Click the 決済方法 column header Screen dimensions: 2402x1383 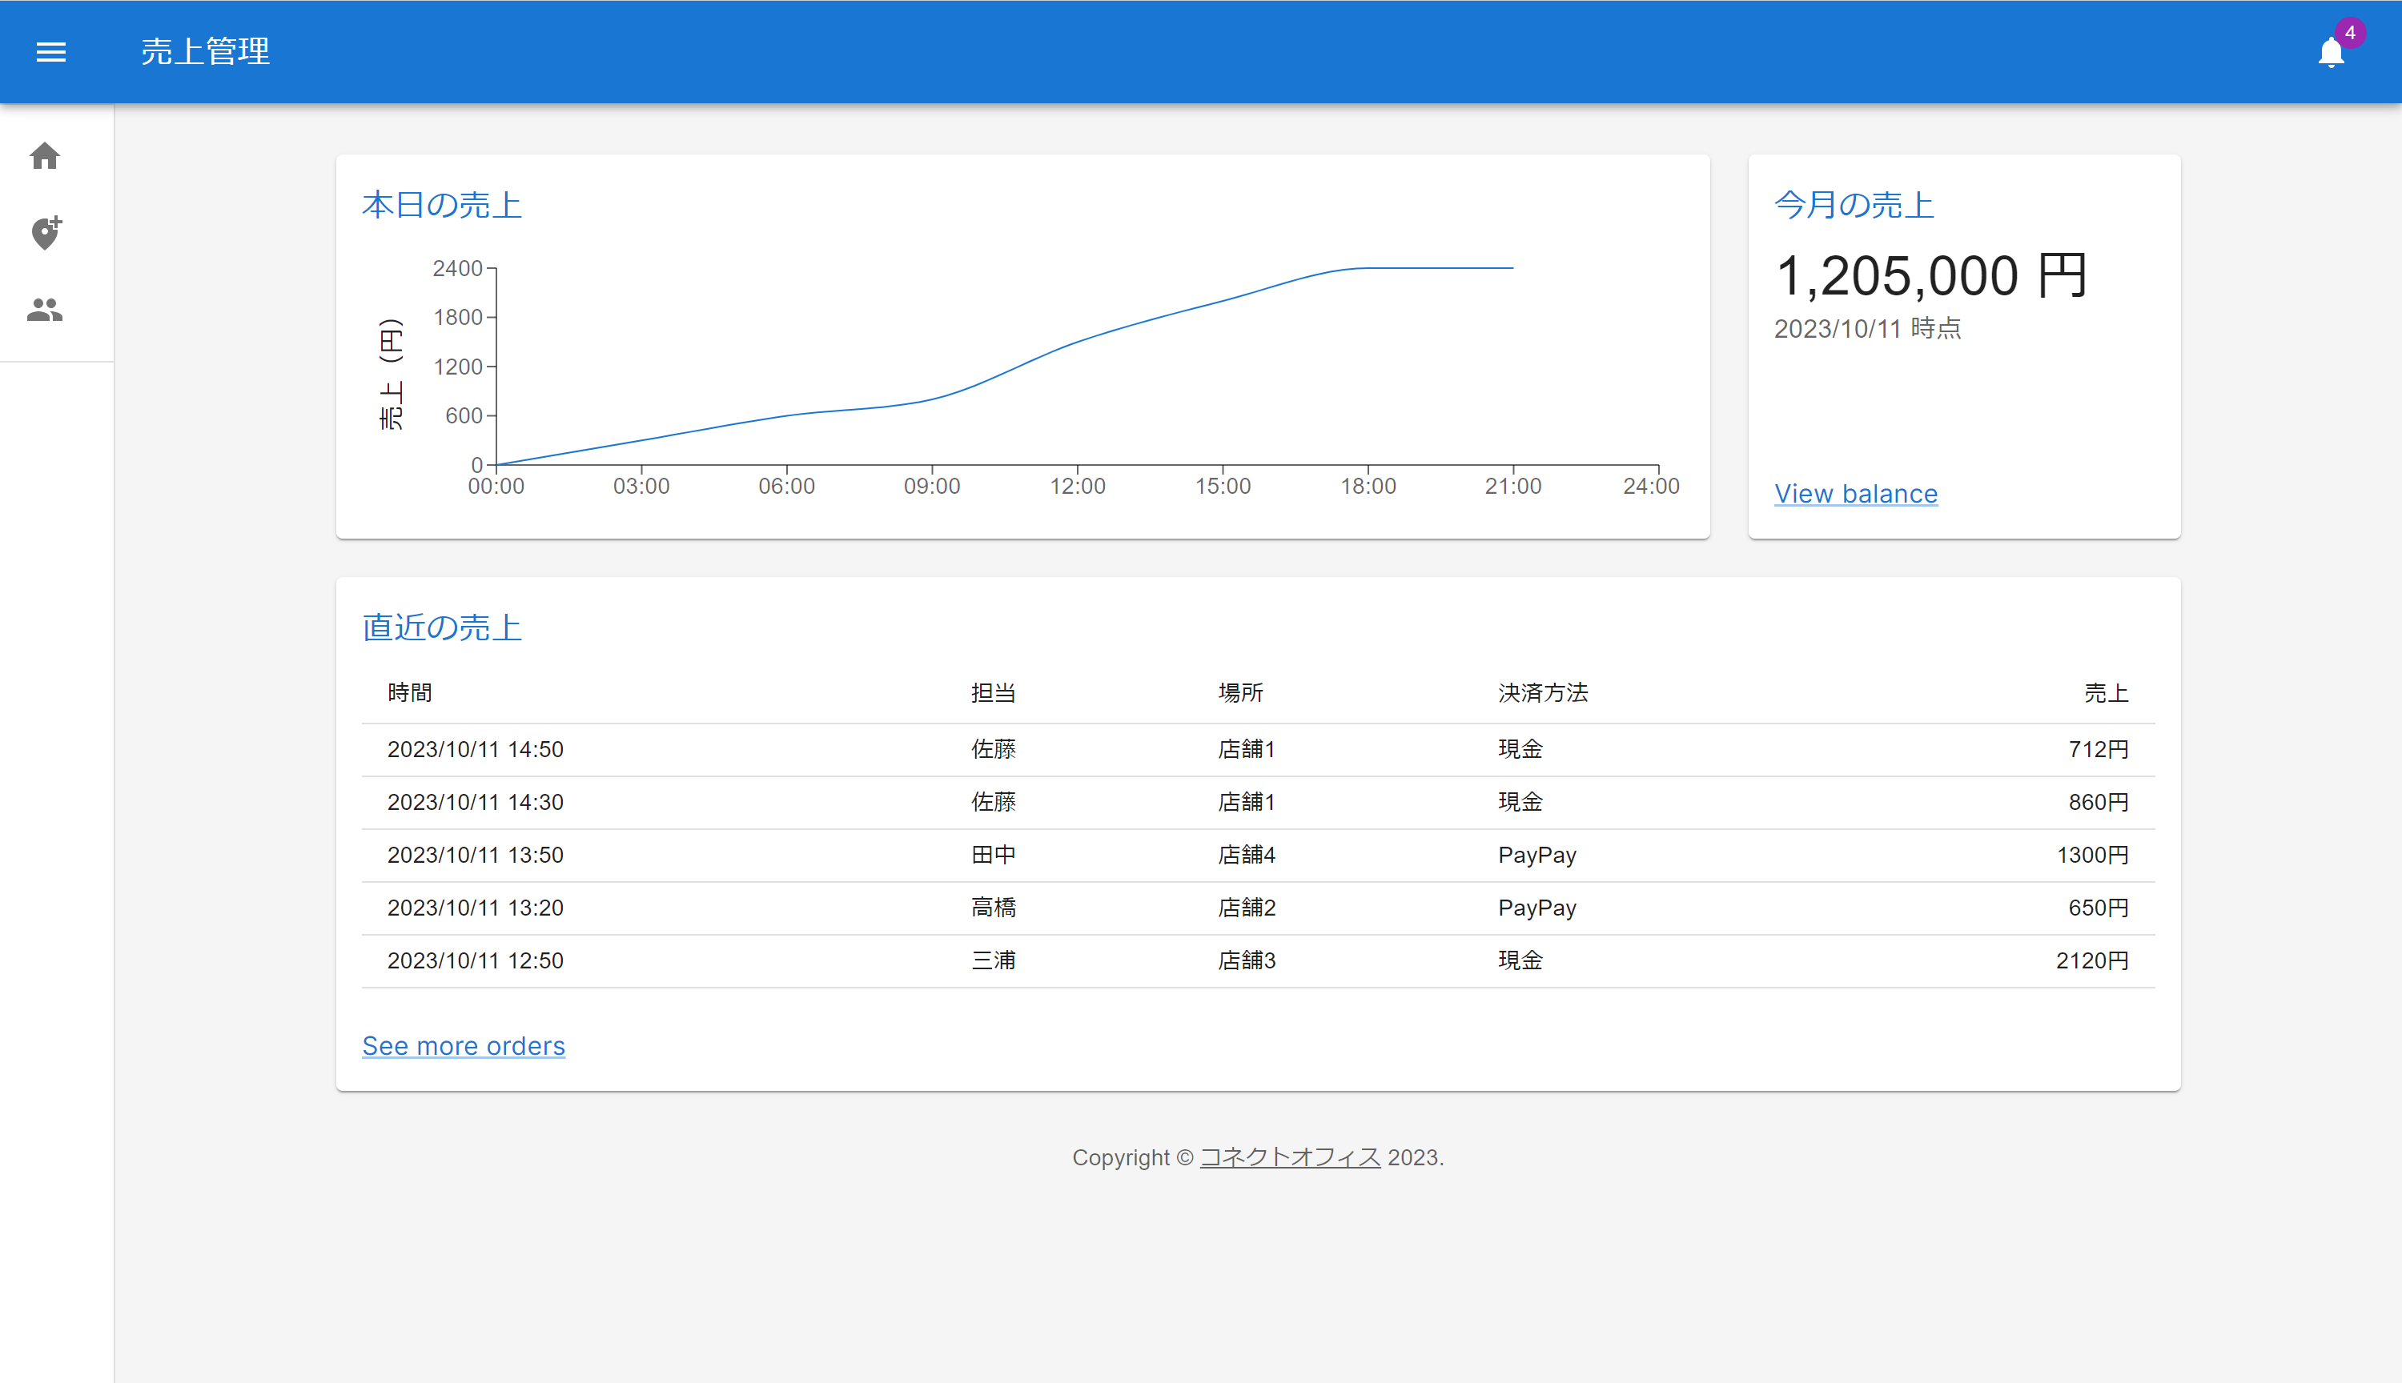pyautogui.click(x=1543, y=692)
